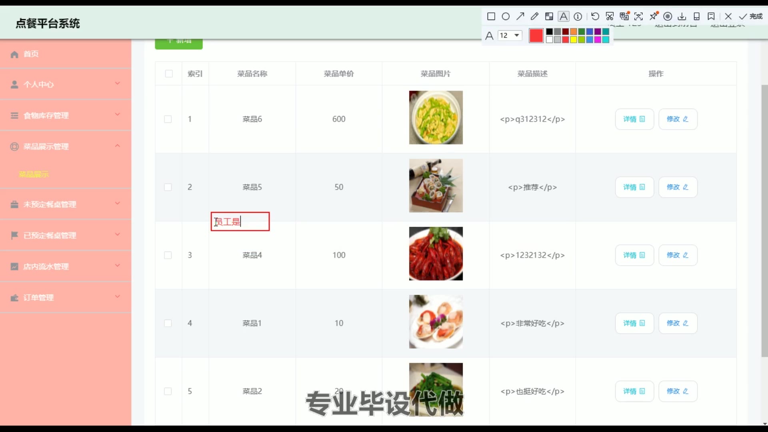Pick the black color swatch

point(550,32)
